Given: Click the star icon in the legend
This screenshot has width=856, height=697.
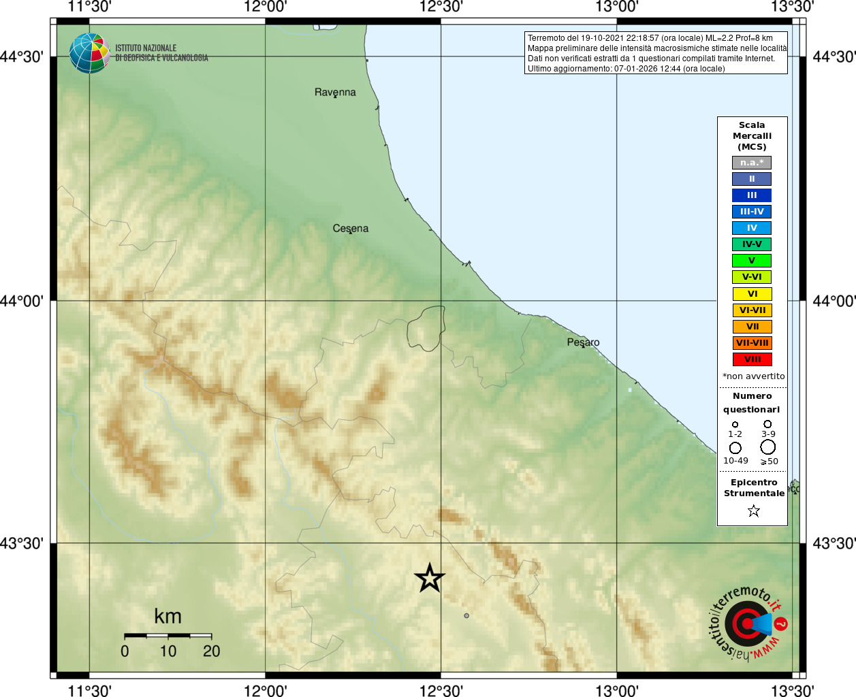Looking at the screenshot, I should click(753, 510).
